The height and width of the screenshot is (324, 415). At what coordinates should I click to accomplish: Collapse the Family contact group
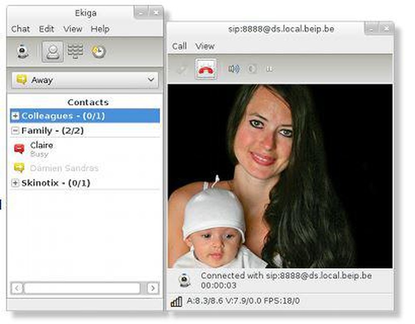(15, 130)
